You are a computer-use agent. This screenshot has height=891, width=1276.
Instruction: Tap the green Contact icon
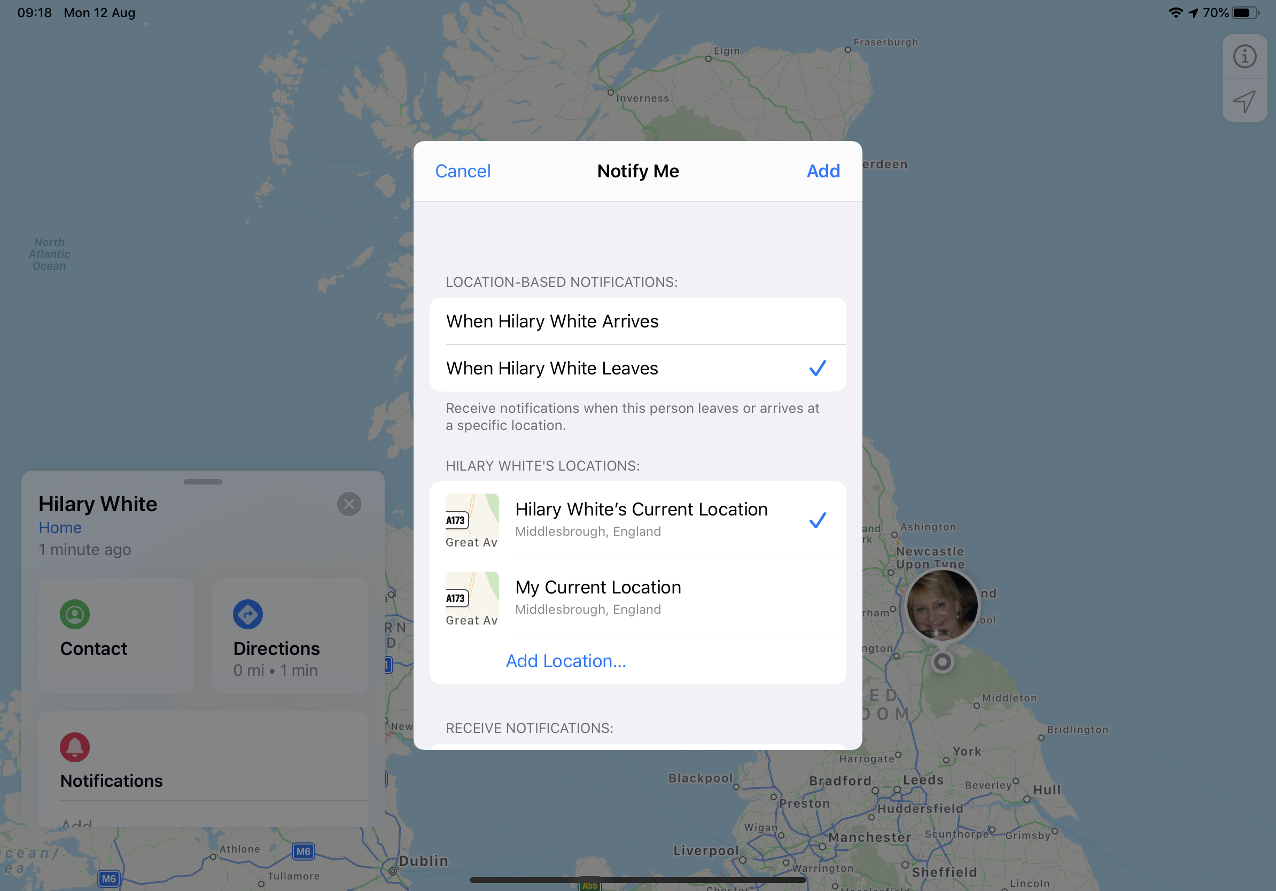(74, 614)
